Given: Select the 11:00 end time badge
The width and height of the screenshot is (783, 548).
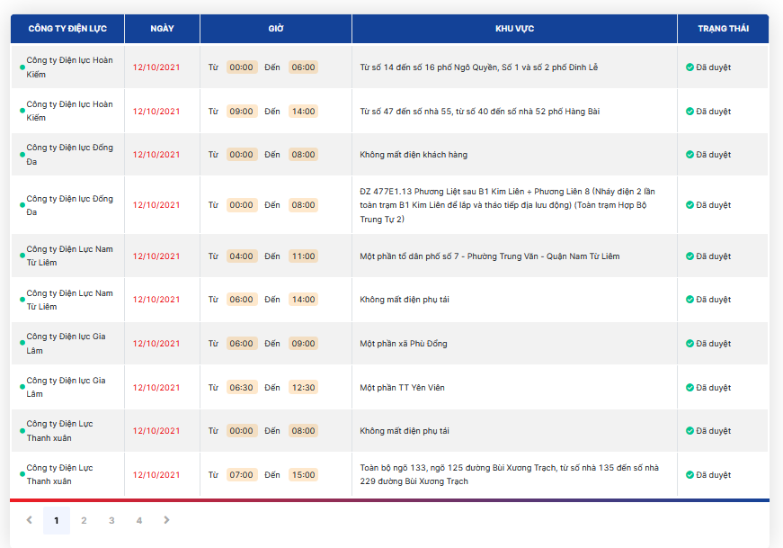Looking at the screenshot, I should [x=303, y=256].
